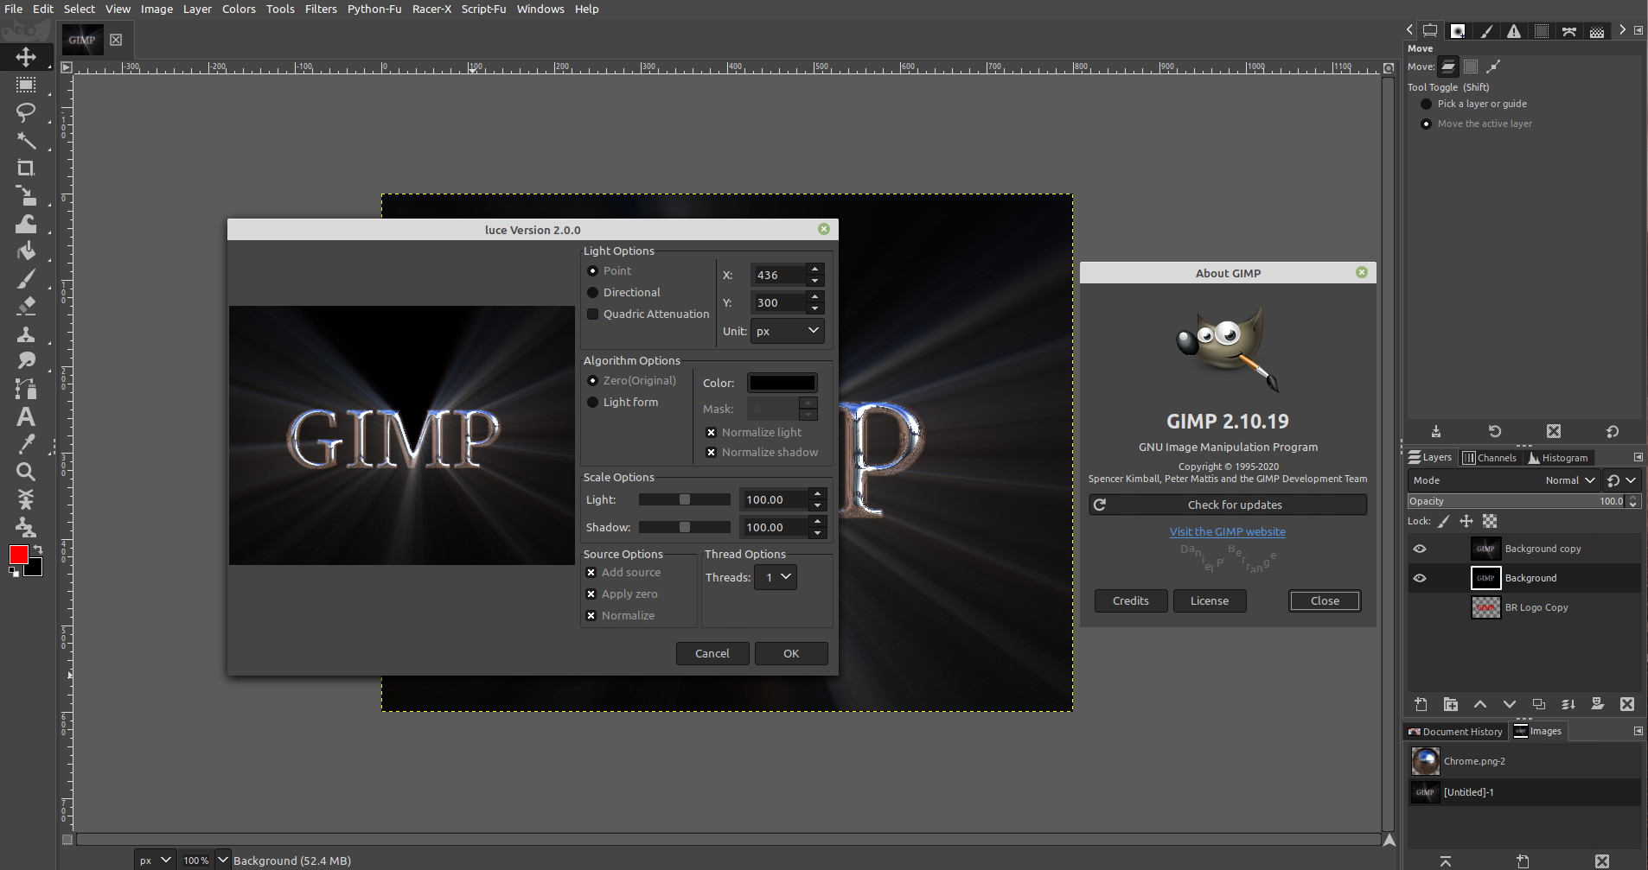Open the blend mode group dropdown
This screenshot has width=1648, height=870.
coord(1621,480)
